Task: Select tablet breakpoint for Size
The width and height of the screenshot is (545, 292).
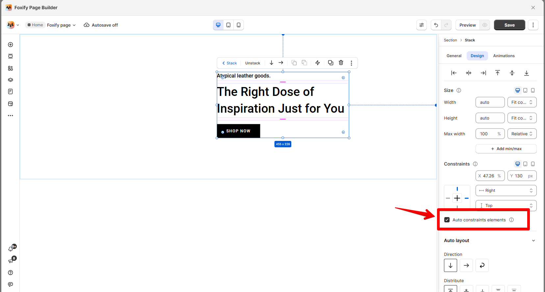Action: (x=525, y=90)
